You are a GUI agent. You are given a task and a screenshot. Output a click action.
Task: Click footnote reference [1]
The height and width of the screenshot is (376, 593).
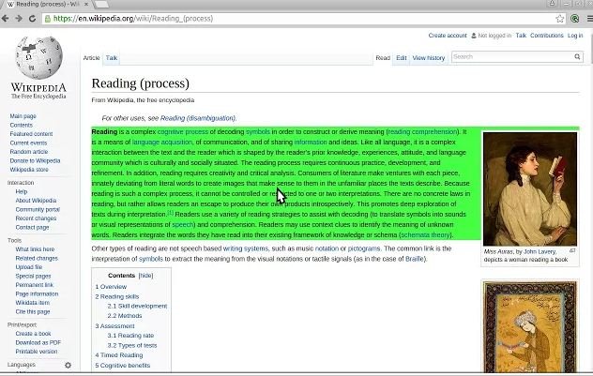171,213
